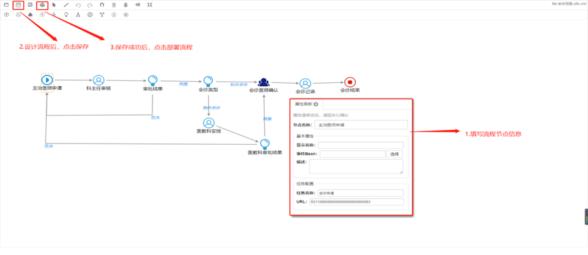
Task: Click the 描述 text area
Action: point(356,166)
